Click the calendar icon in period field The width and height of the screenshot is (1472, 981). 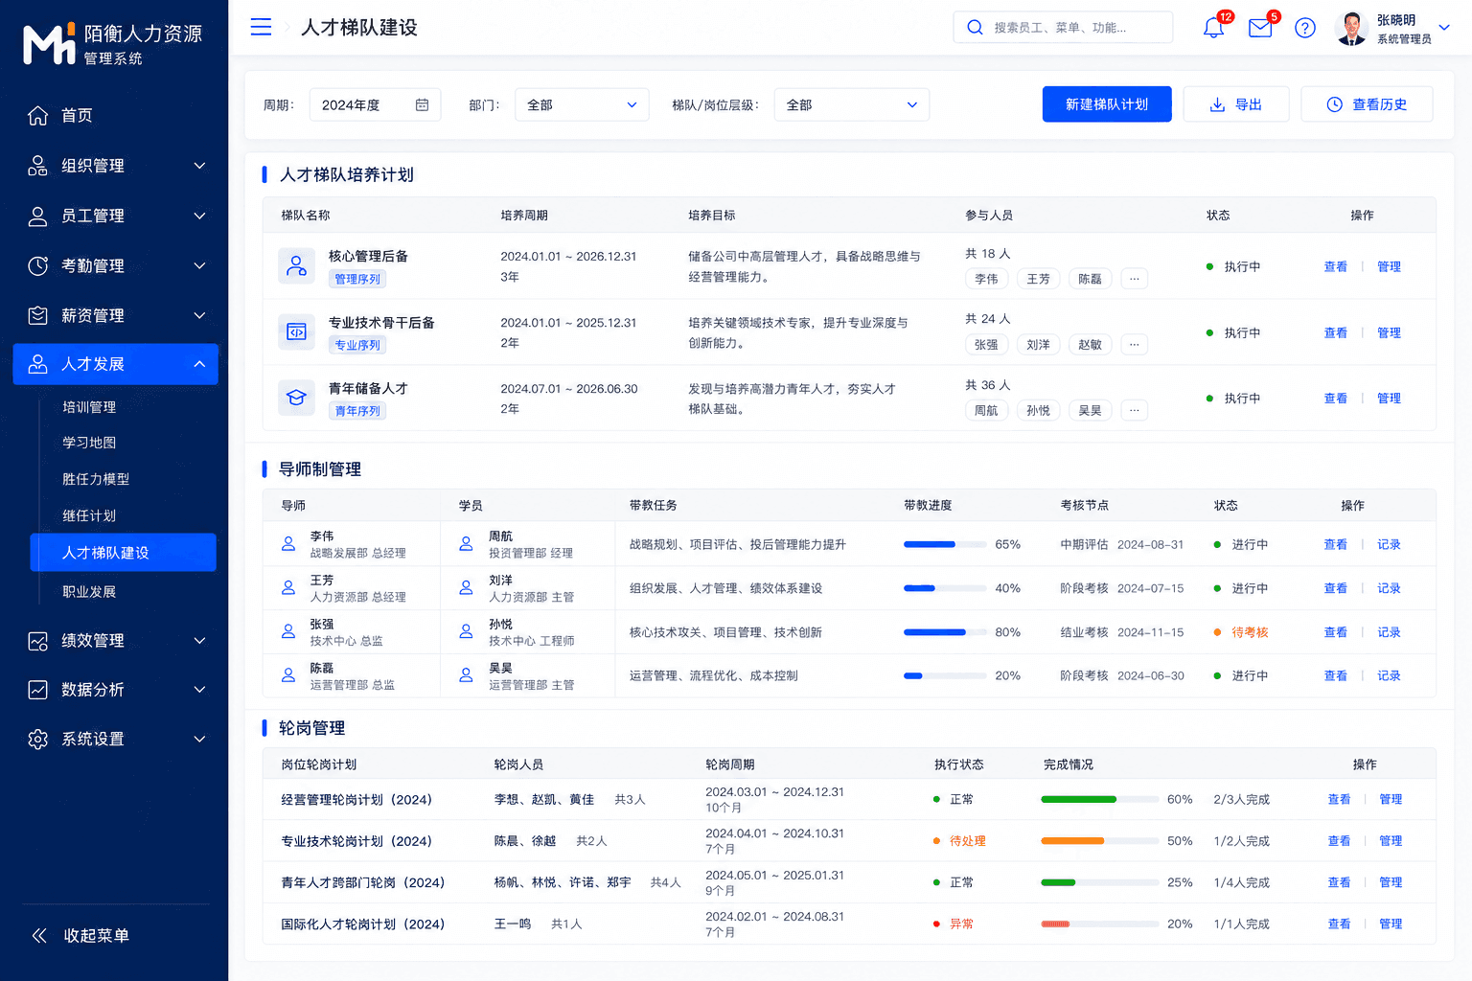(x=422, y=104)
